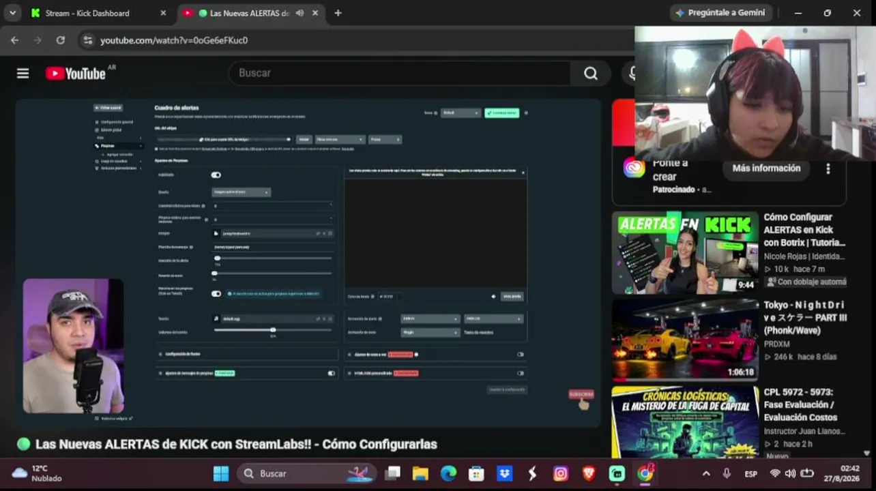Click the speaker volume tray icon
Viewport: 876px width, 491px height.
tap(791, 473)
